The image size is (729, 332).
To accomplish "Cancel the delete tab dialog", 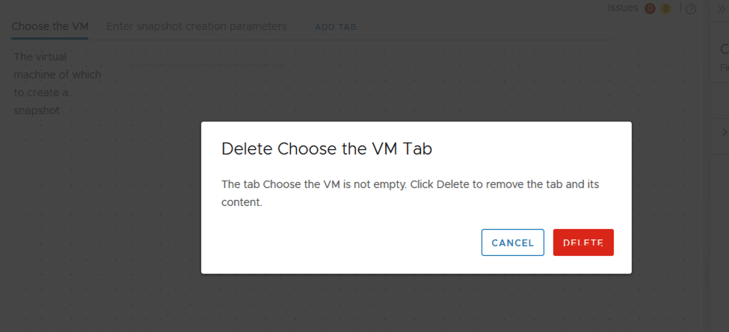I will (512, 242).
